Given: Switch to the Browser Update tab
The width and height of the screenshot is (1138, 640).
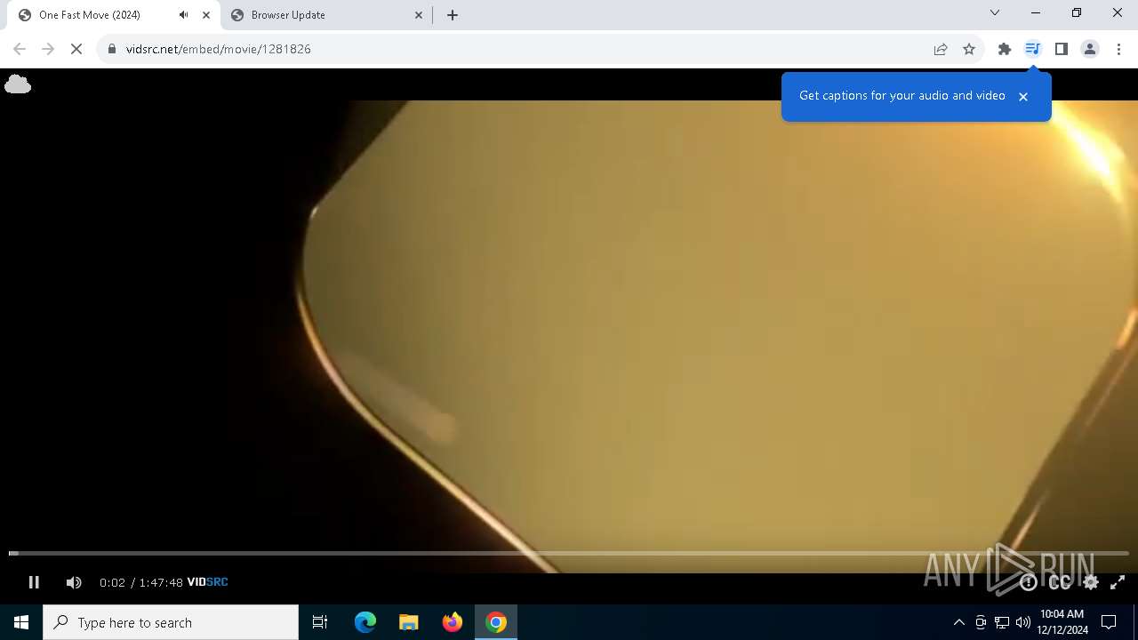Looking at the screenshot, I should coord(326,15).
